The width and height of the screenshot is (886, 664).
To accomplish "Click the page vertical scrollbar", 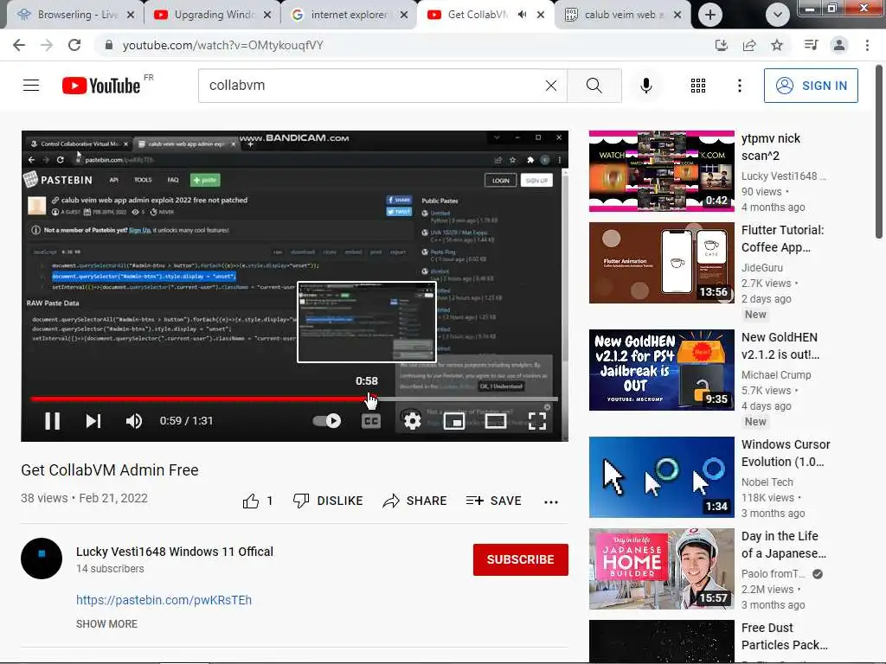I will [x=879, y=152].
